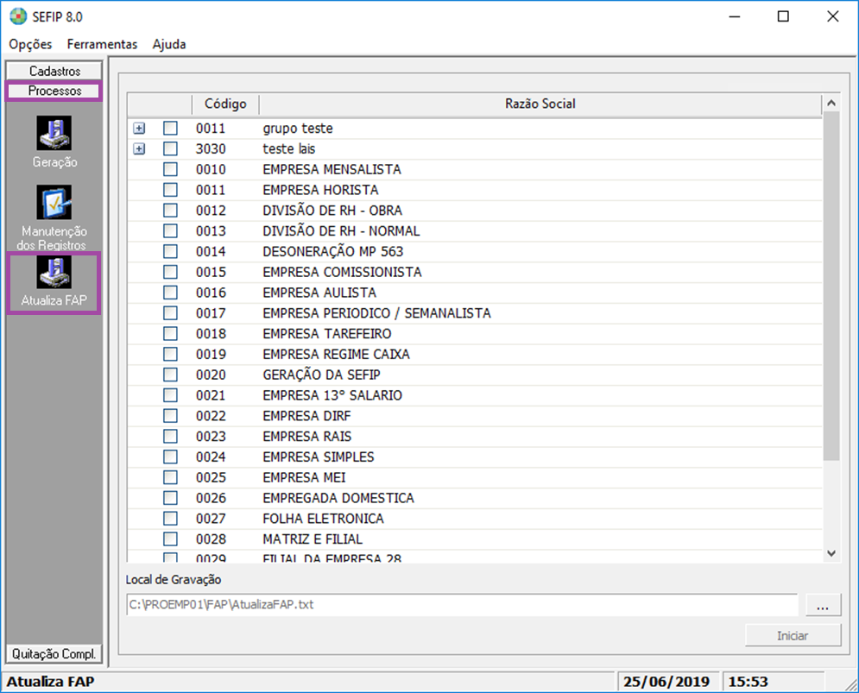This screenshot has width=859, height=693.
Task: Select checkbox for DIVISÃO DE RH - NORMAL
Action: [170, 230]
